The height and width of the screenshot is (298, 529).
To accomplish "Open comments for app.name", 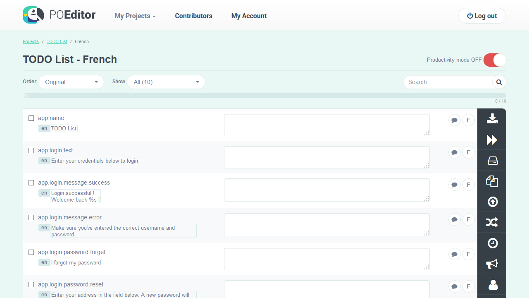I will click(x=455, y=120).
